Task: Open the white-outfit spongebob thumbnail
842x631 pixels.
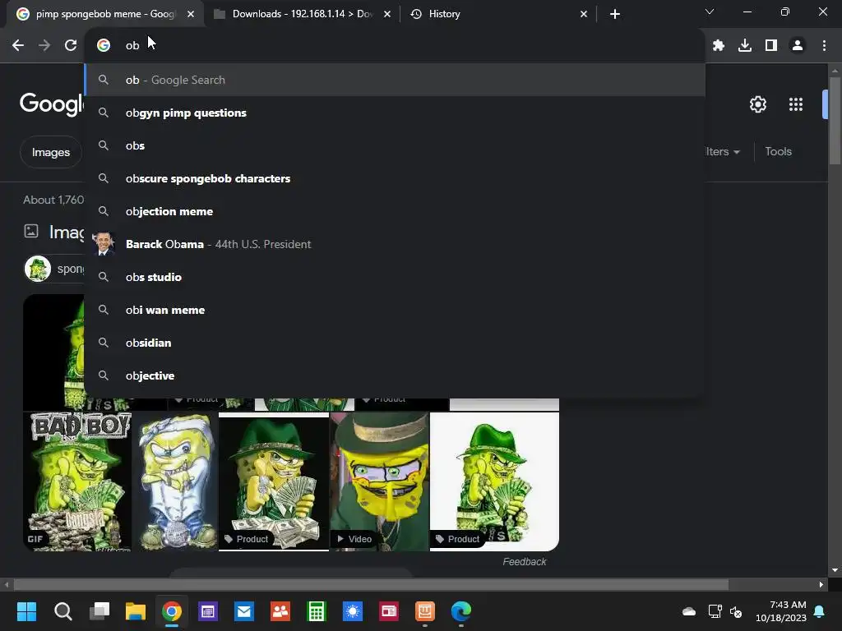Action: 175,481
